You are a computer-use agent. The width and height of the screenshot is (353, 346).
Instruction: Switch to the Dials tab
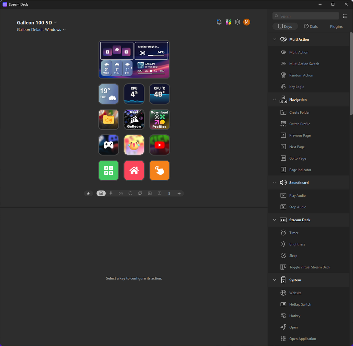(311, 26)
